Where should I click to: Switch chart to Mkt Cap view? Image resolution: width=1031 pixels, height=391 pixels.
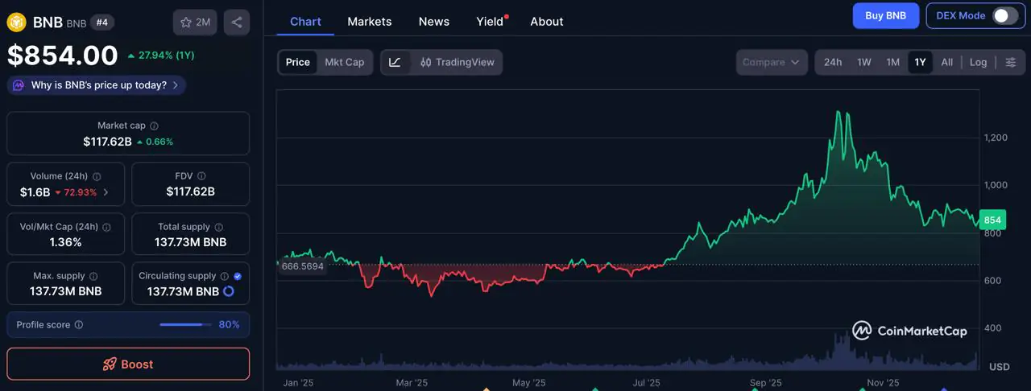click(344, 62)
